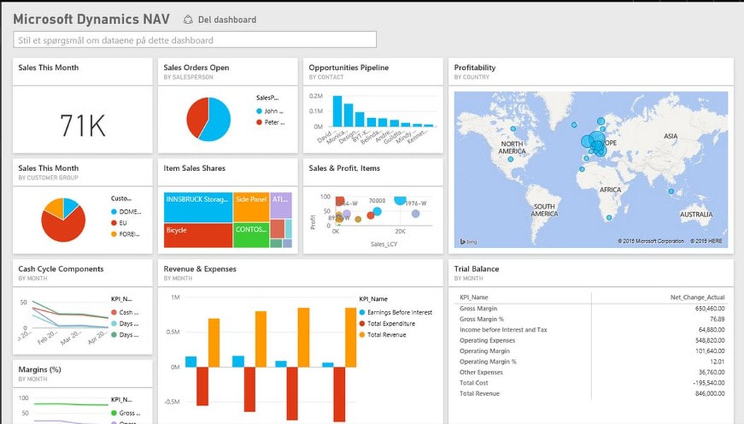This screenshot has width=744, height=424.
Task: Click the ATL... purple treemap block
Action: point(281,206)
